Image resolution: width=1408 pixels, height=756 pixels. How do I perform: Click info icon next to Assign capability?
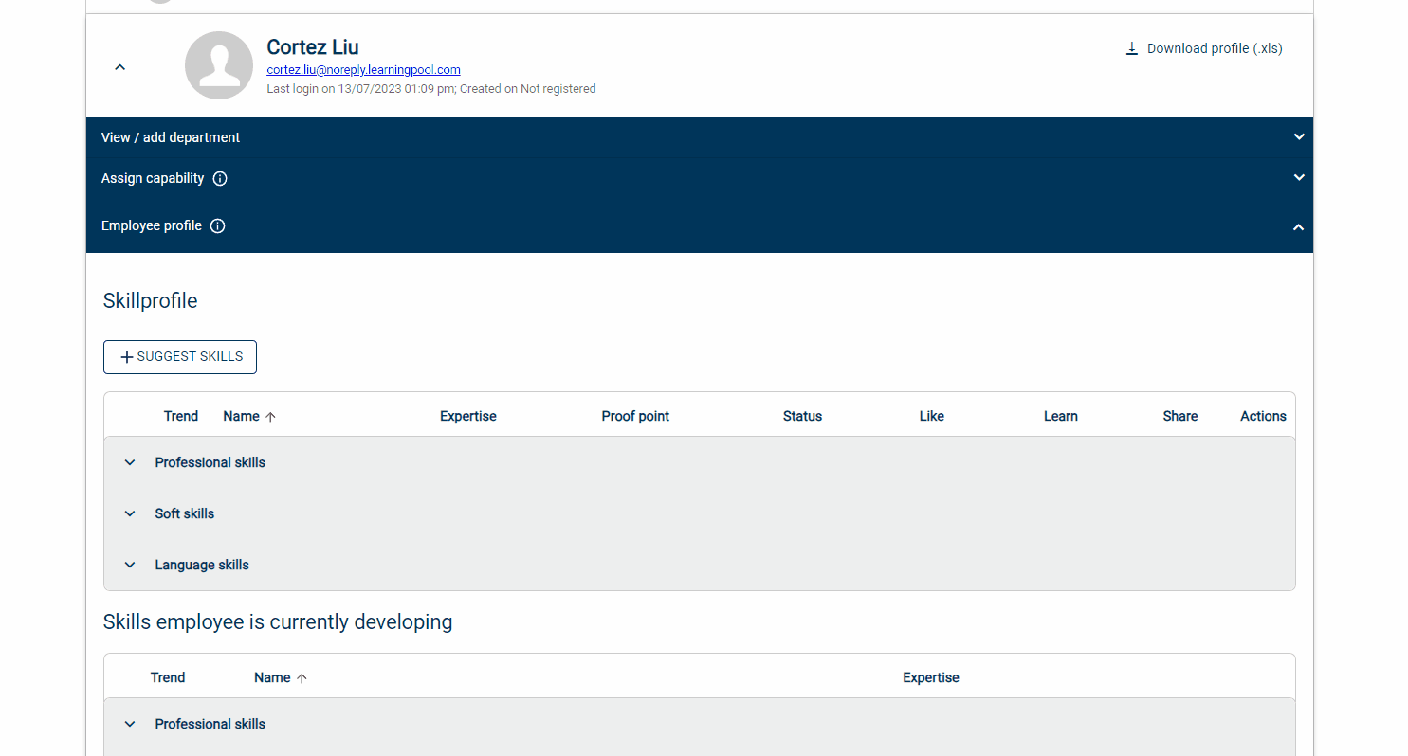pos(220,179)
